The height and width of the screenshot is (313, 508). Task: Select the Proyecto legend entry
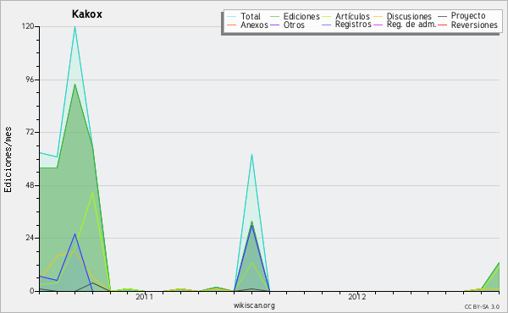[x=468, y=16]
